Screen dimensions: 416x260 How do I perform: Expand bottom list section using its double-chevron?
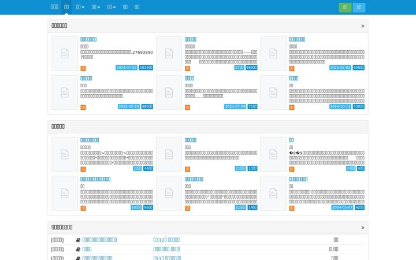363,228
